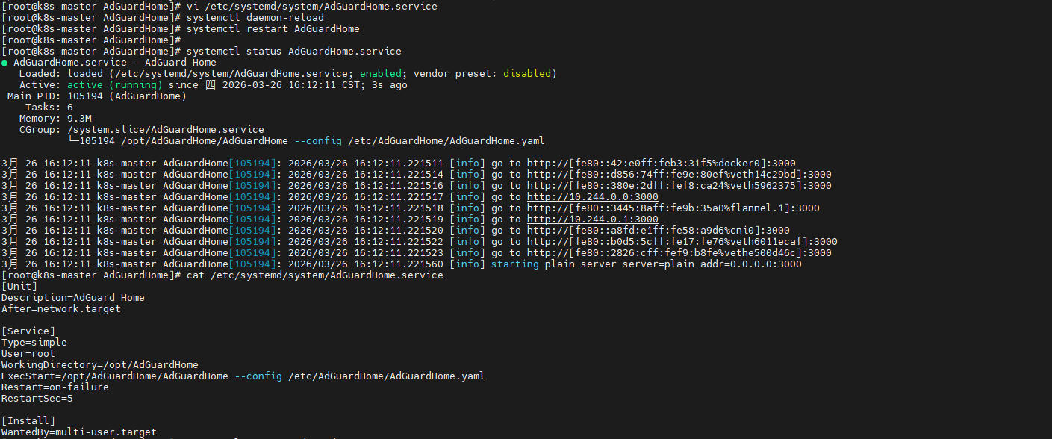Click the '2026-03-26 16:12:11 CST; 3s ago' text

[314, 85]
